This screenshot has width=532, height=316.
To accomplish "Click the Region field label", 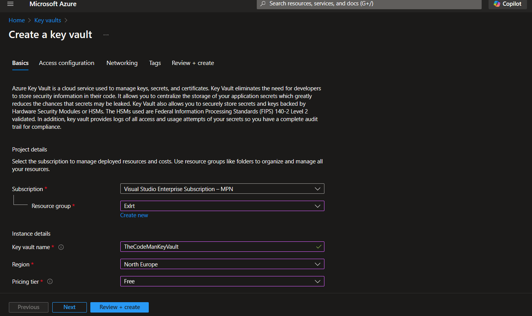I will (x=21, y=264).
